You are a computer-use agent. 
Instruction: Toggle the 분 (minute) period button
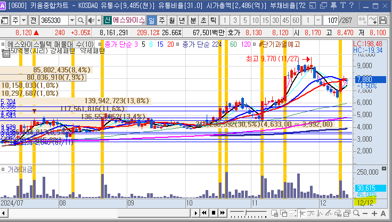tap(193, 20)
